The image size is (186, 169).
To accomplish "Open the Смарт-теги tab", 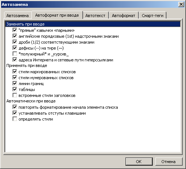I will click(152, 16).
